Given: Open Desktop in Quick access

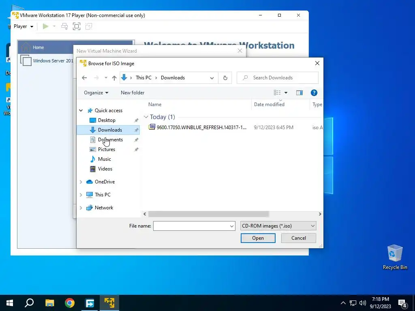Looking at the screenshot, I should point(107,120).
